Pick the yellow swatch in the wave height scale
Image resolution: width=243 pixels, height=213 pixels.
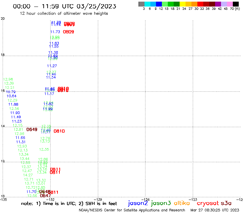tap(183, 4)
